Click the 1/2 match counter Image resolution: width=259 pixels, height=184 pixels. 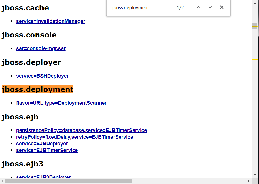[x=180, y=8]
